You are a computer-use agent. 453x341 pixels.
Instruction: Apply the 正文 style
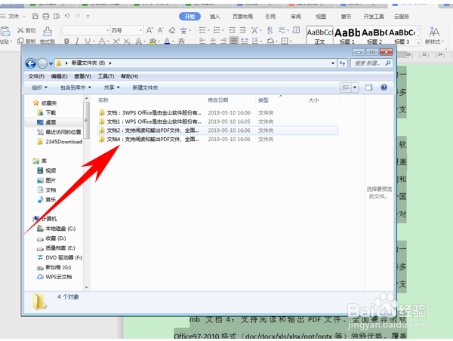pos(320,36)
